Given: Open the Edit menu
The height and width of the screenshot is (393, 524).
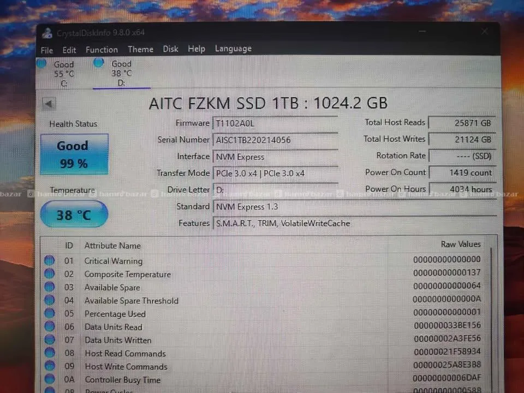Looking at the screenshot, I should coord(69,50).
